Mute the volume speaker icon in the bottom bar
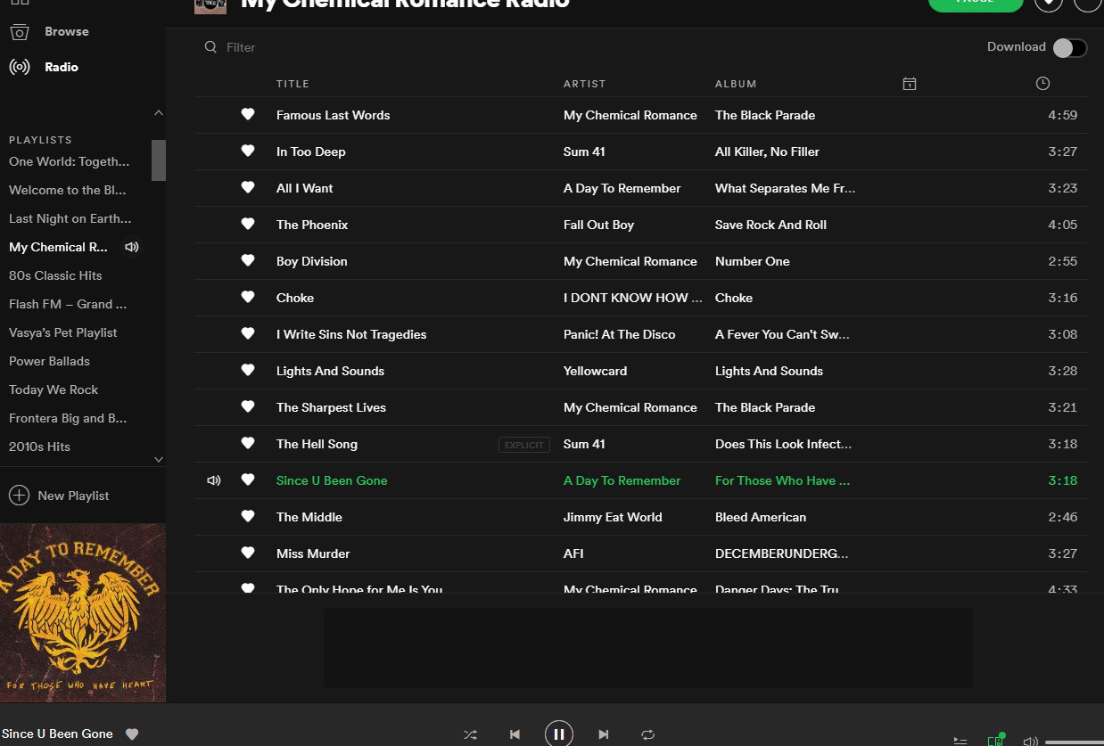Screen dimensions: 1104x746 tap(1030, 741)
